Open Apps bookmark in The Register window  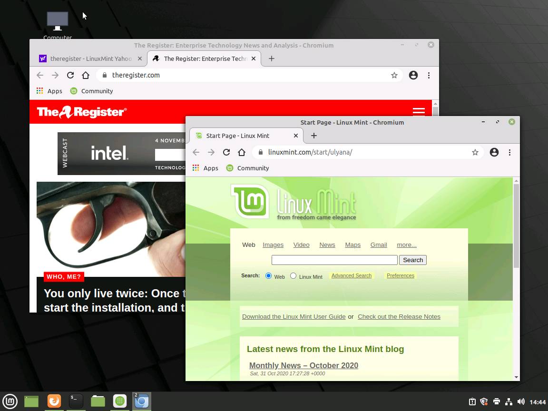(x=49, y=91)
